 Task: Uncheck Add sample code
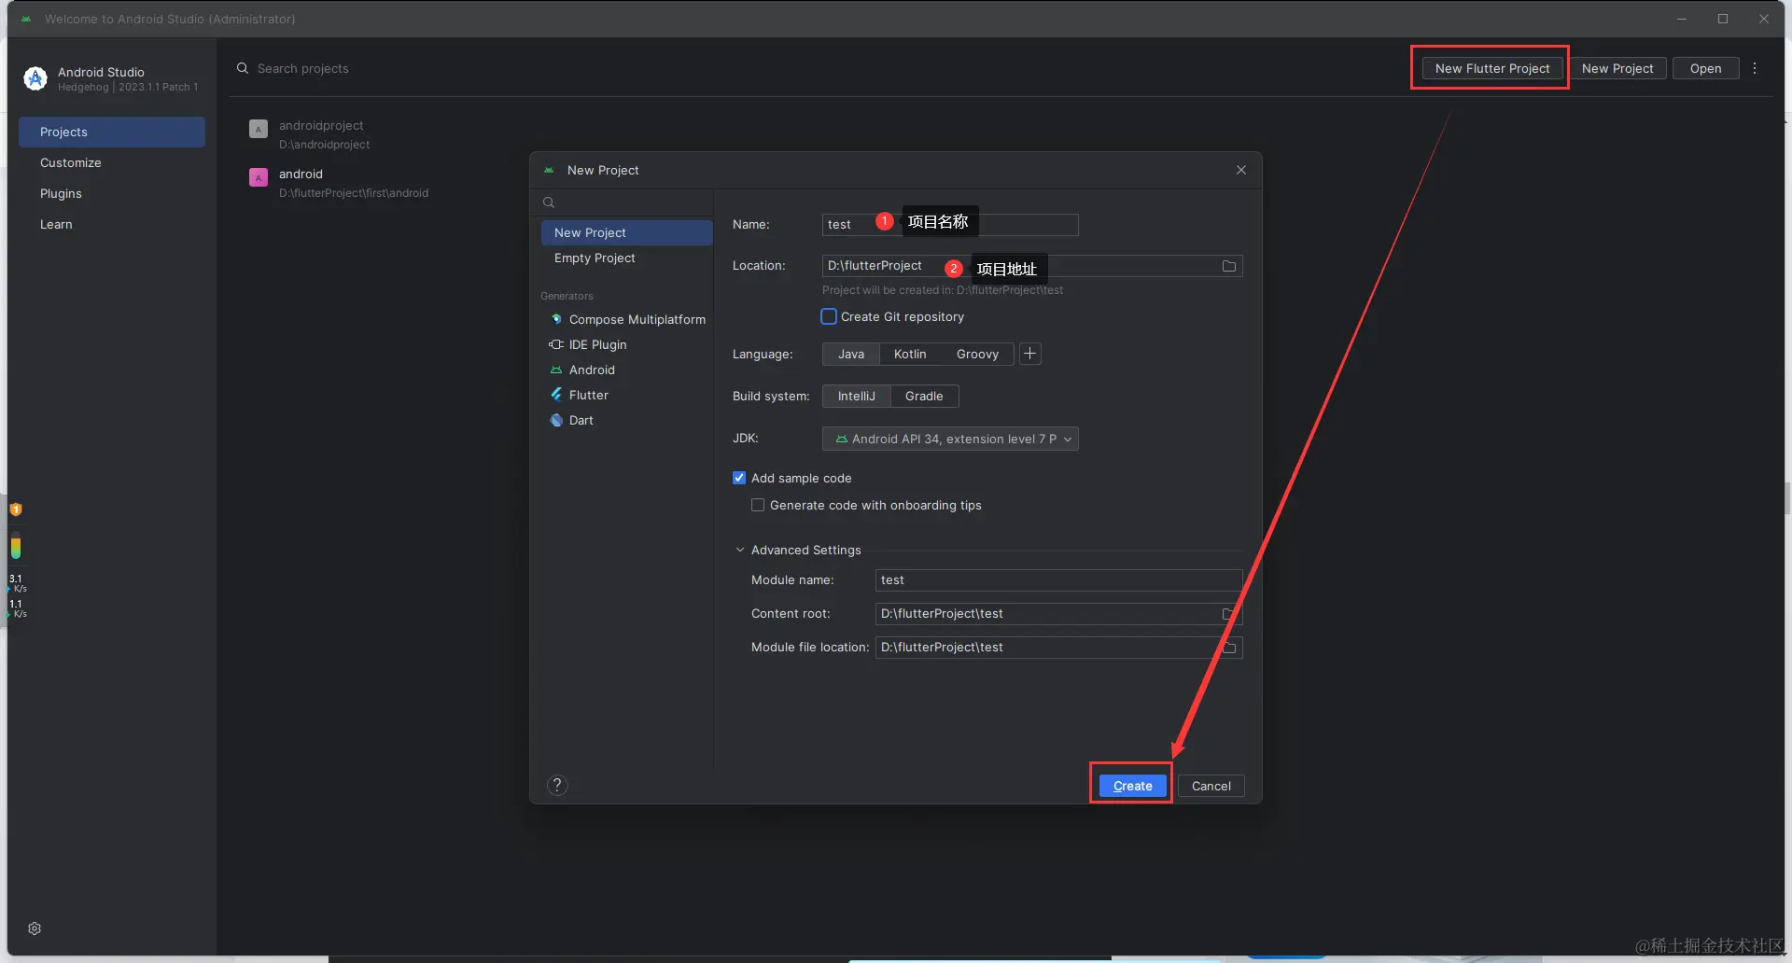coord(739,478)
